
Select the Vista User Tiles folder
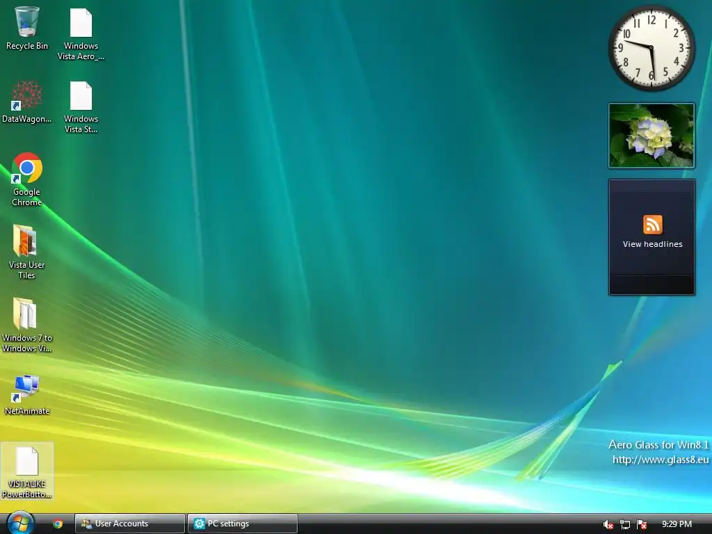tap(27, 252)
